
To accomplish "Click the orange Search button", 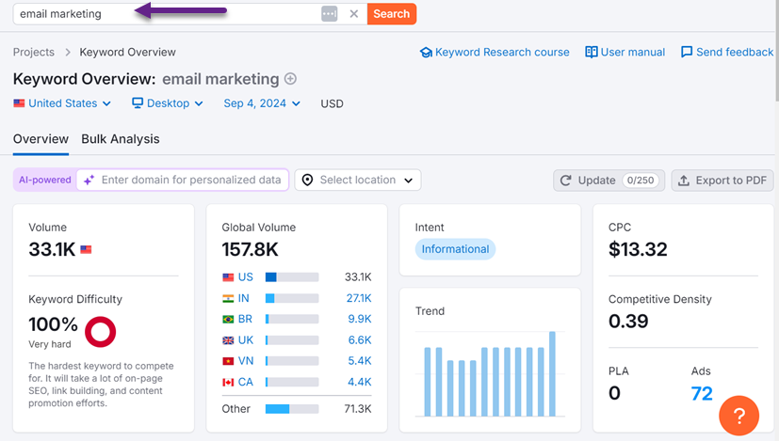I will click(391, 14).
